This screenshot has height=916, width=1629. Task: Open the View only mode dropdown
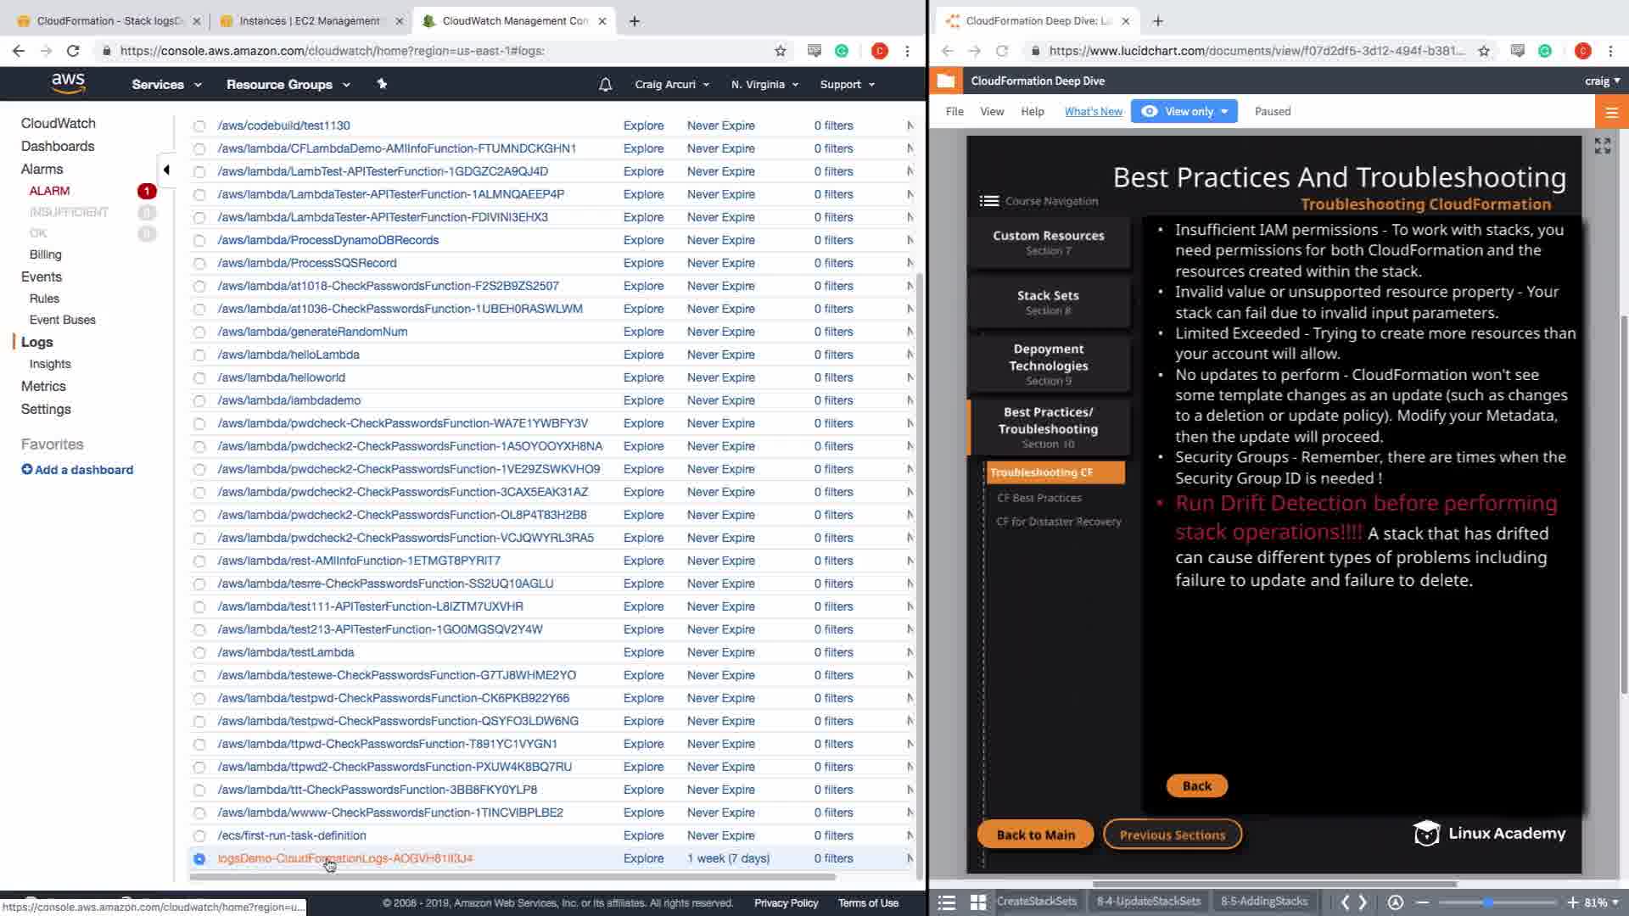[1184, 111]
